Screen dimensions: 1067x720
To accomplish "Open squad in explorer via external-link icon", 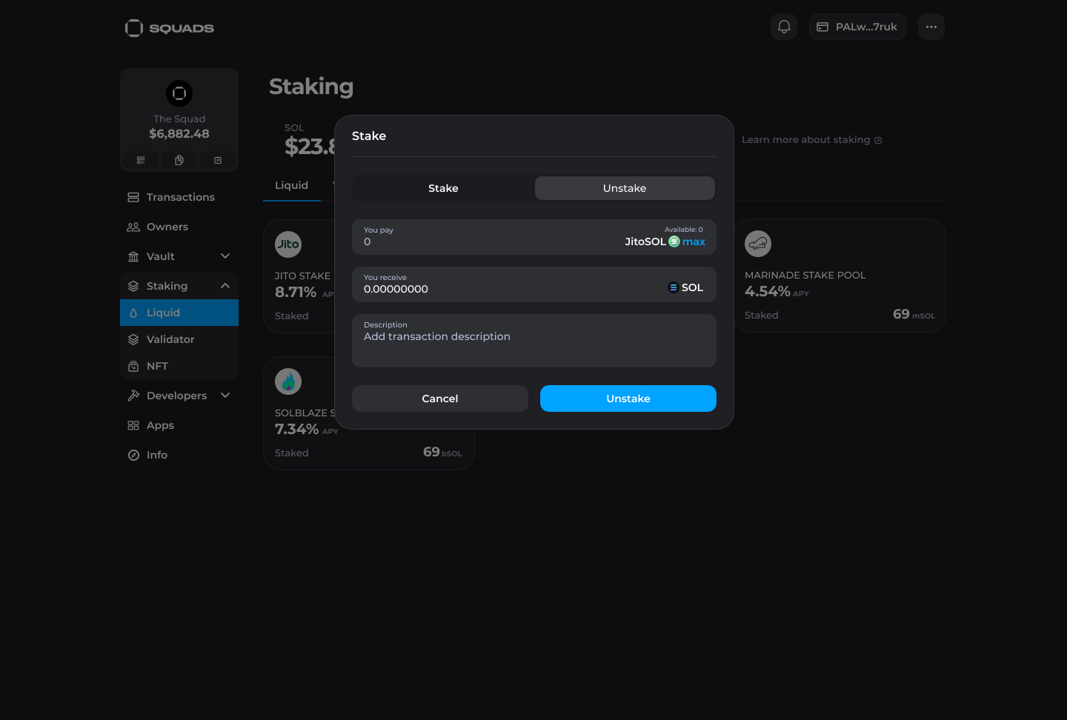I will (x=218, y=160).
